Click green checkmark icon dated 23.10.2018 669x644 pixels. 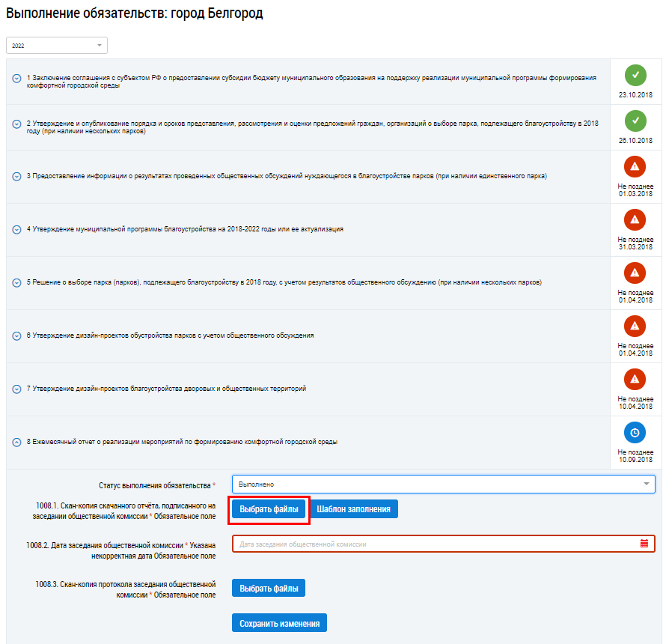click(635, 75)
